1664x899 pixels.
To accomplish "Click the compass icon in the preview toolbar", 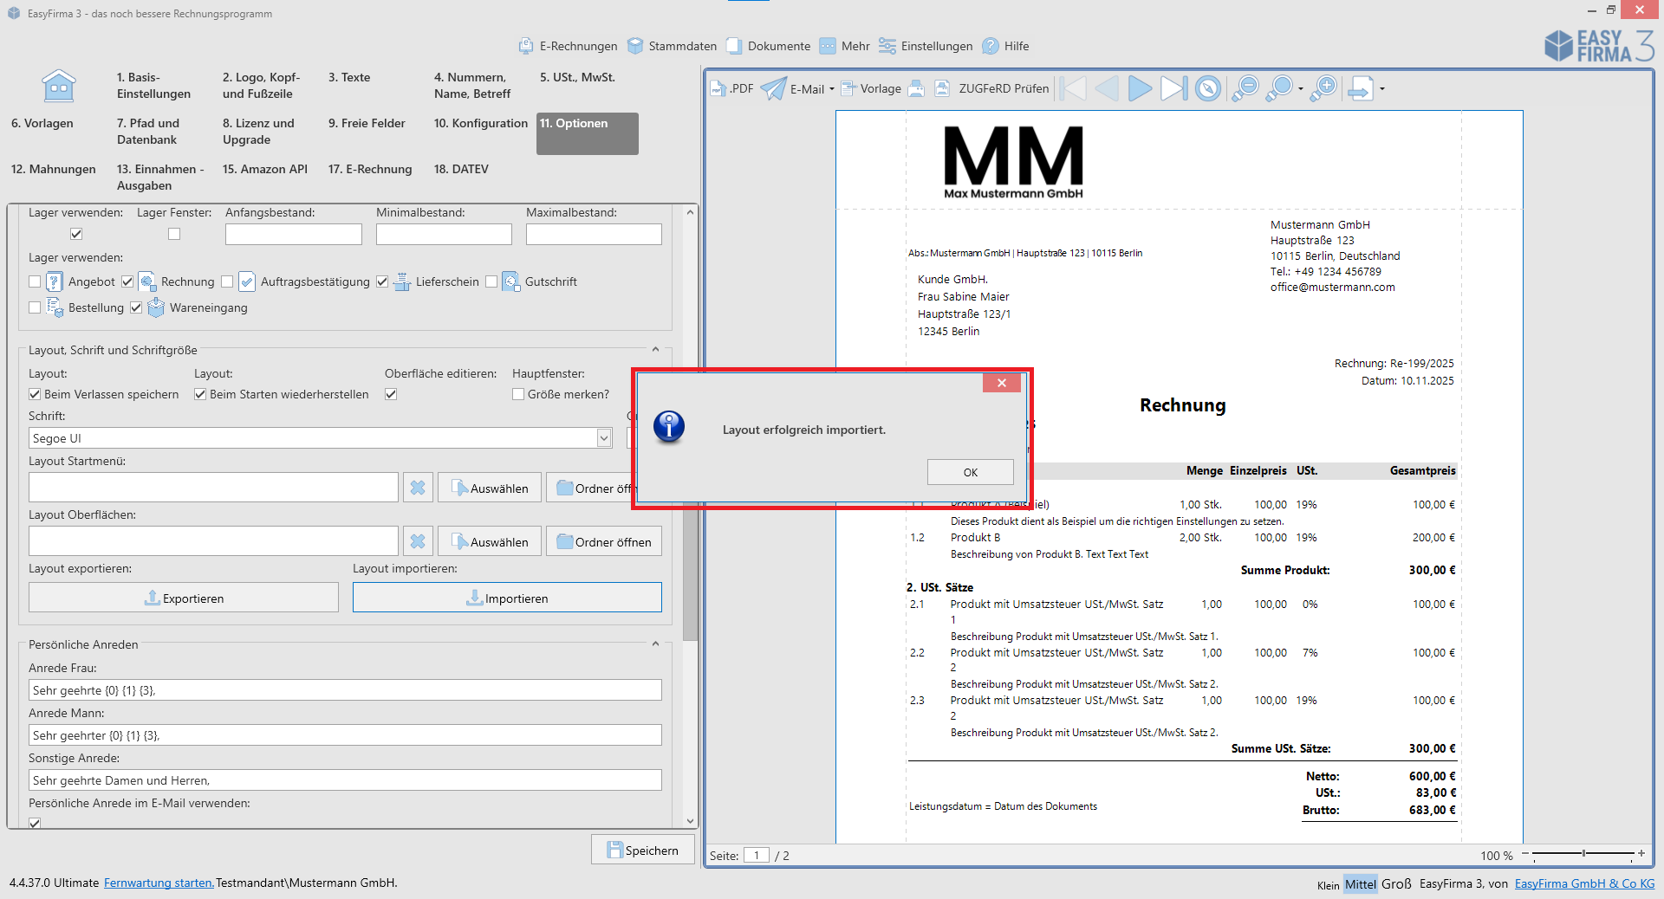I will (x=1207, y=88).
